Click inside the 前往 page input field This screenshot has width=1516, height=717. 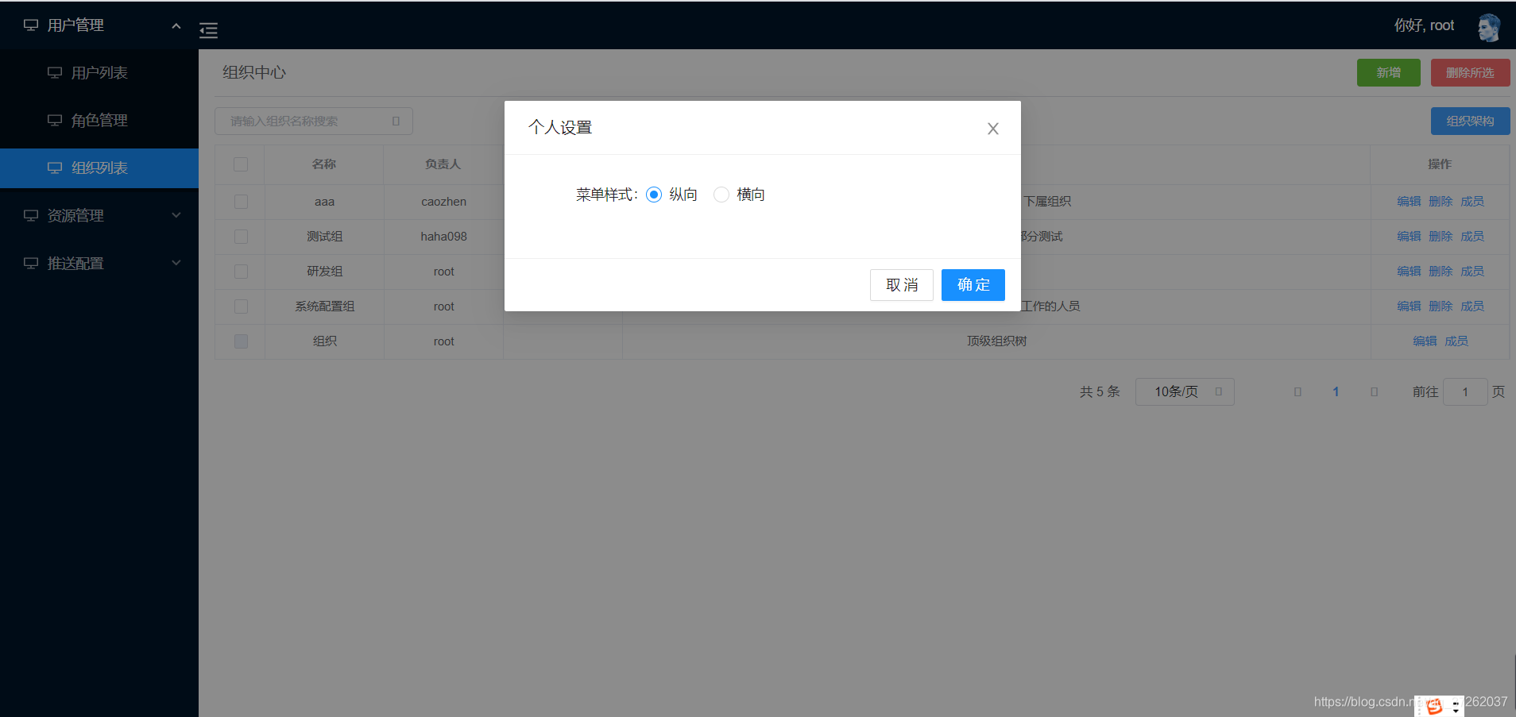(1464, 391)
